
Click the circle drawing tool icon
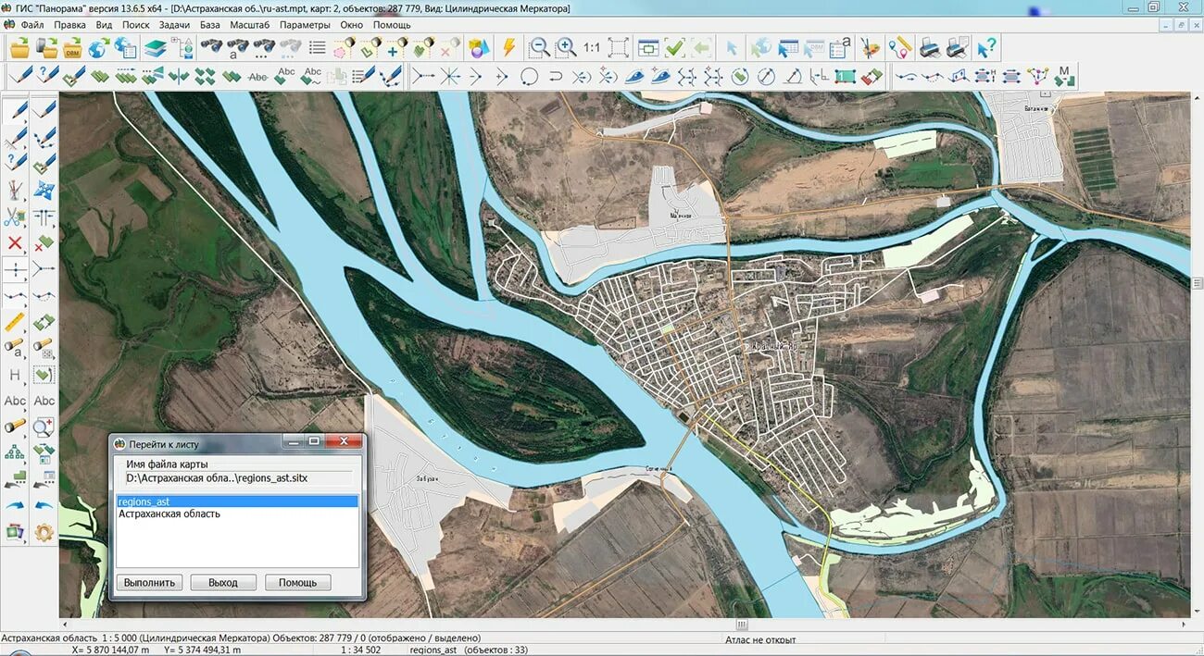(529, 77)
